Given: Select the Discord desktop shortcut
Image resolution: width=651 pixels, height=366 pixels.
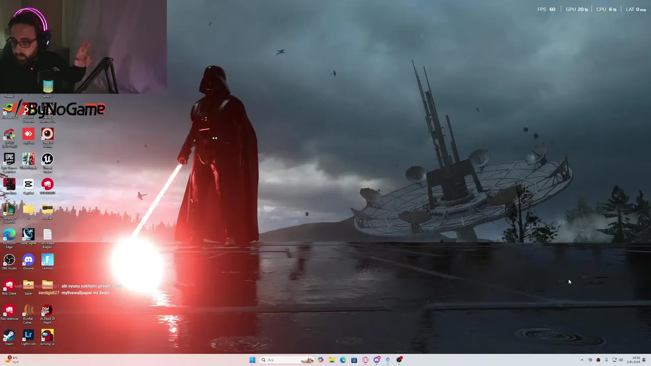Looking at the screenshot, I should 28,262.
